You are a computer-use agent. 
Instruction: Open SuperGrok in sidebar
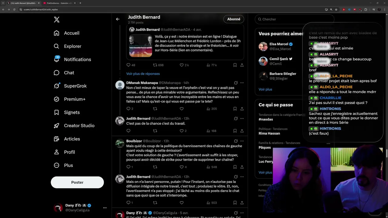[x=70, y=86]
